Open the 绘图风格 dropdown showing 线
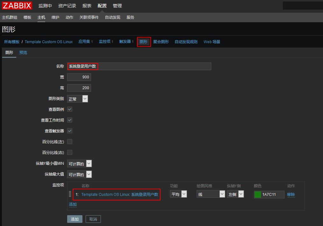 coord(211,194)
